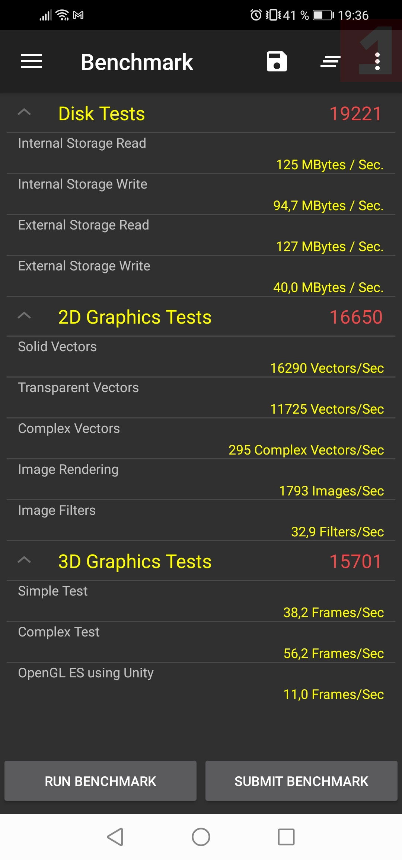This screenshot has width=402, height=860.
Task: Collapse the 3D Graphics Tests chevron
Action: tap(25, 560)
